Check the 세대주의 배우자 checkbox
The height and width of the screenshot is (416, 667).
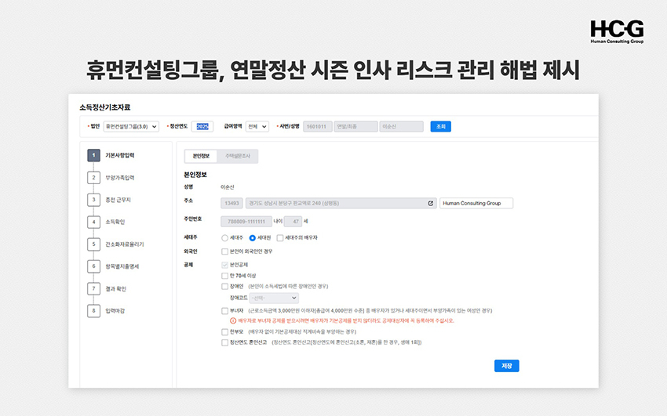(x=280, y=237)
